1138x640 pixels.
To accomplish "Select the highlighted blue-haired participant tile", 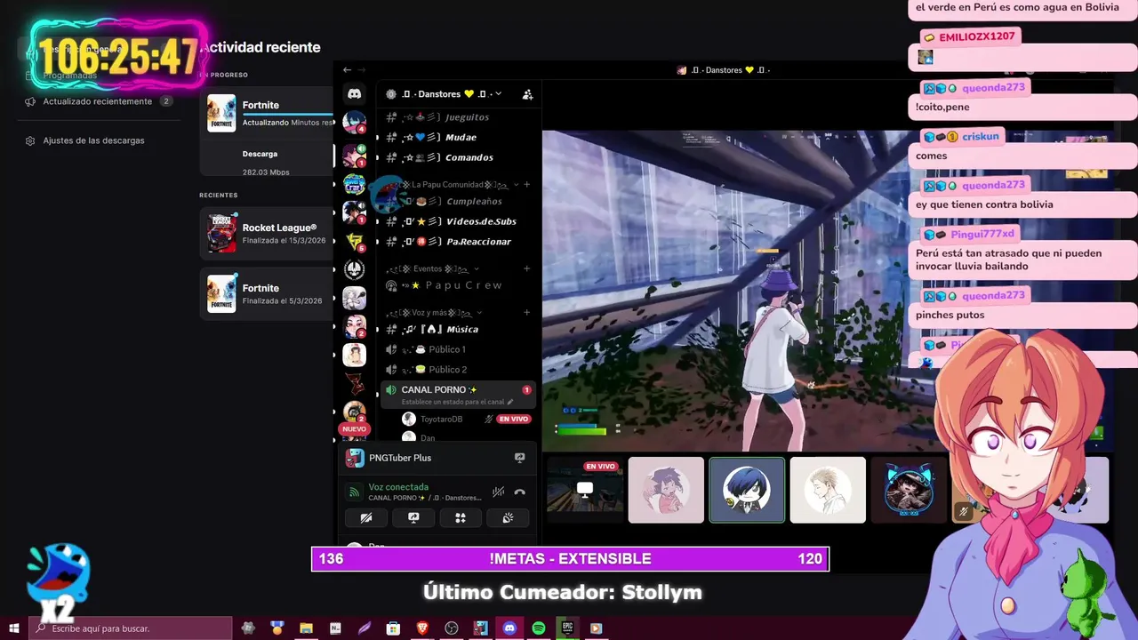I will pos(747,490).
